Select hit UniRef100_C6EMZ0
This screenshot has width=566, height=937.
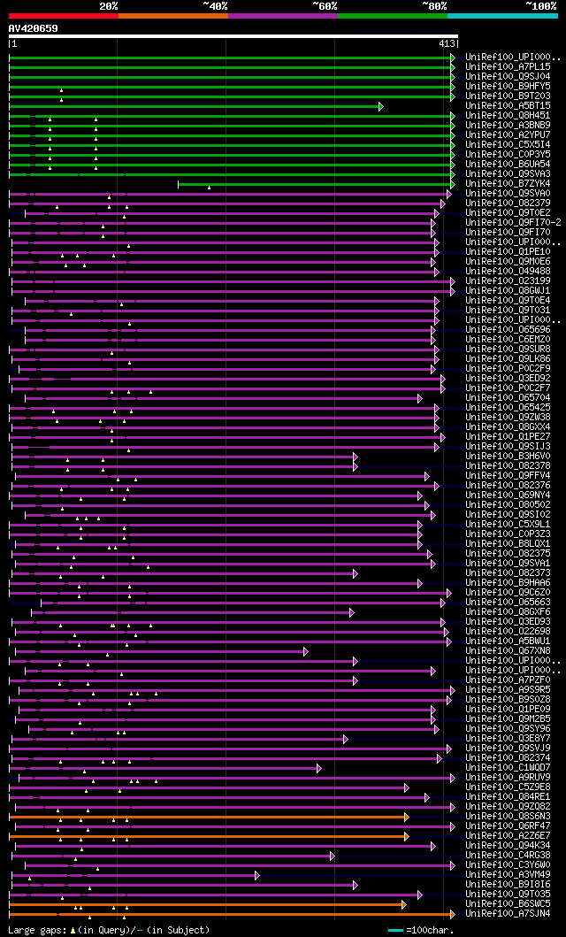[x=509, y=340]
